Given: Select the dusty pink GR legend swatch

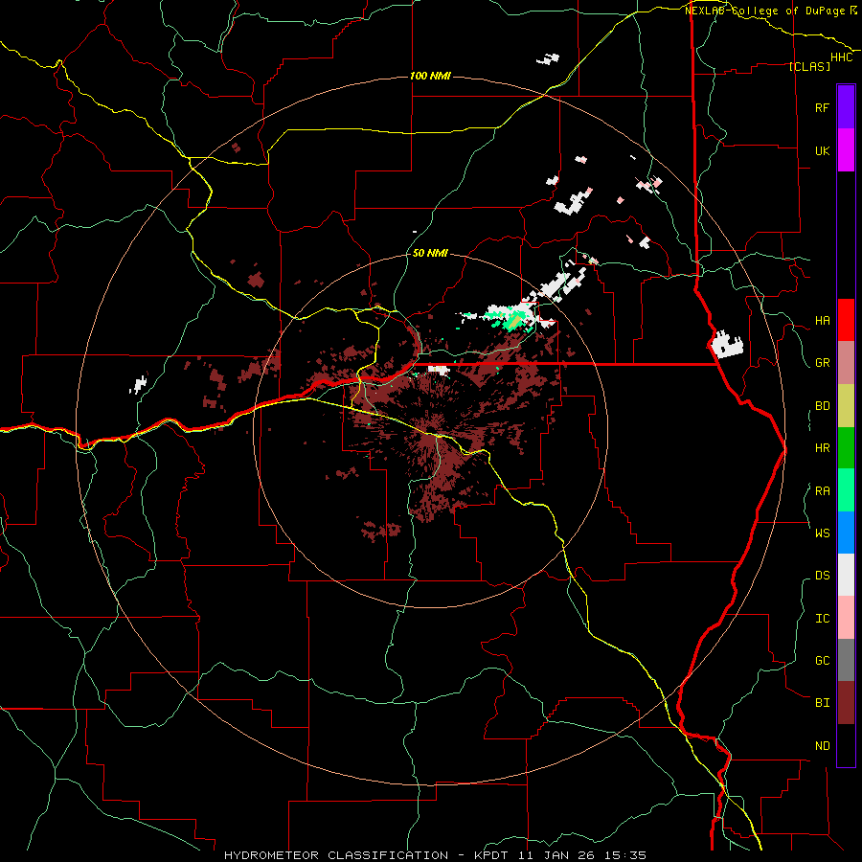Looking at the screenshot, I should coord(846,363).
